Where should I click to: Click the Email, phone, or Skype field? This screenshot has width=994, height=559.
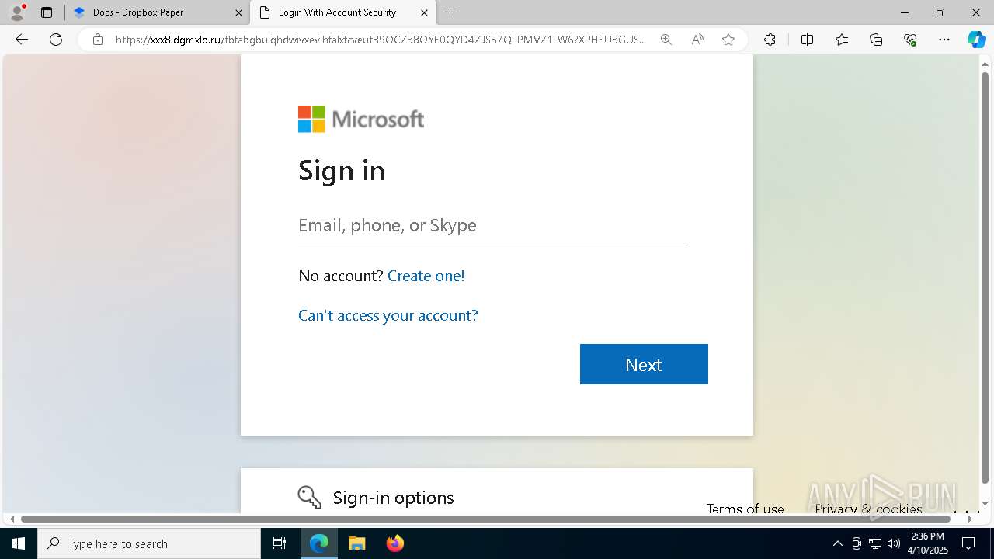coord(492,226)
